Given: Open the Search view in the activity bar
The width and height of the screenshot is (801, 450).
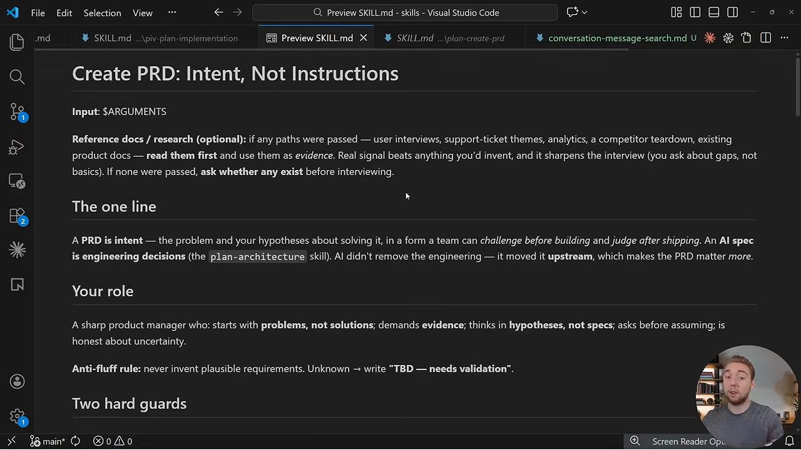Looking at the screenshot, I should [x=17, y=77].
